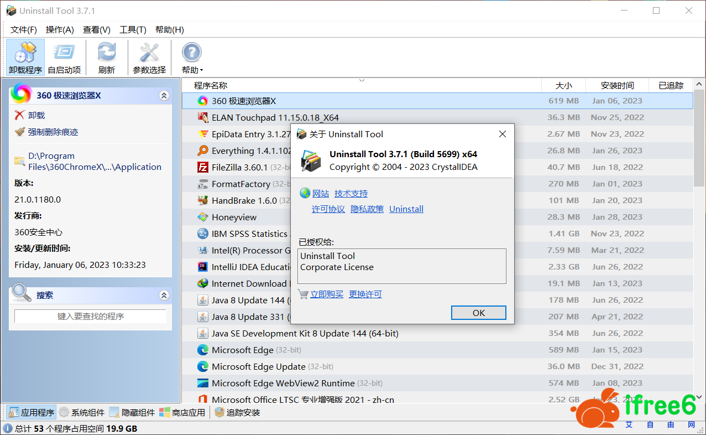Click the 刷新 refresh toolbar icon
The image size is (706, 435).
click(x=107, y=58)
